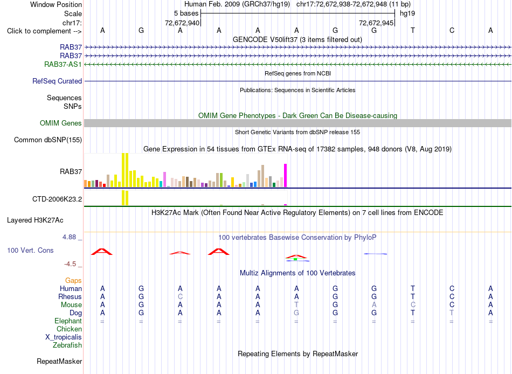Select the Rhesus alignment row label
The height and width of the screenshot is (374, 512).
(x=70, y=296)
